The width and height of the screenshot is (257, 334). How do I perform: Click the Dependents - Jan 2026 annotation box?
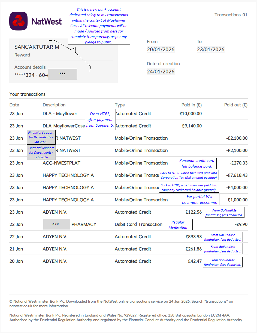41,137
